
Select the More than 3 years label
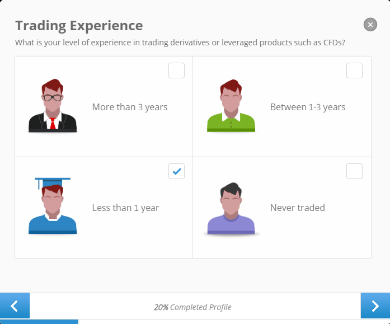tap(130, 107)
